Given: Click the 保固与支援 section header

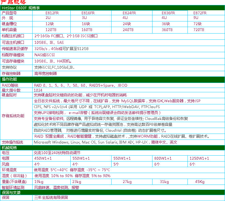Looking at the screenshot, I should (x=11, y=193).
